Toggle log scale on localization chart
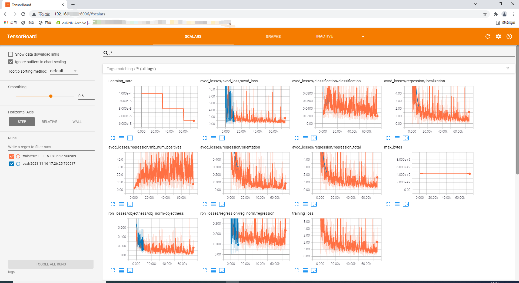This screenshot has height=283, width=519. (397, 138)
